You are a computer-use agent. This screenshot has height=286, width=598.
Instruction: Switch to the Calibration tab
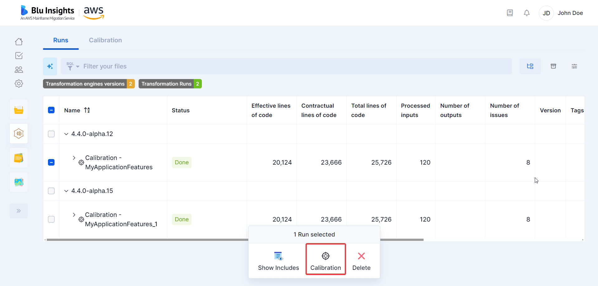click(105, 40)
